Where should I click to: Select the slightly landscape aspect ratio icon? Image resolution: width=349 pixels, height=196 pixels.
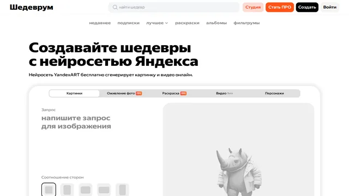86,190
